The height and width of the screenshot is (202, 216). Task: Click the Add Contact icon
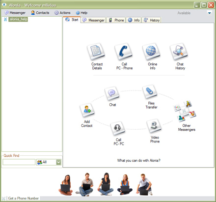click(87, 110)
